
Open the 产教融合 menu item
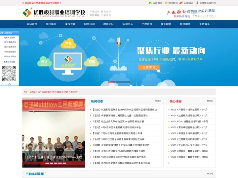pyautogui.click(x=147, y=24)
